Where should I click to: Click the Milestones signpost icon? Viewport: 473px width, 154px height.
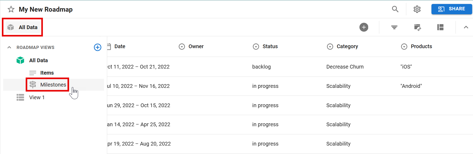click(33, 84)
